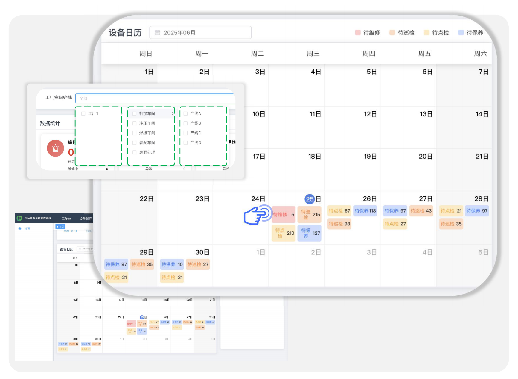Image resolution: width=518 pixels, height=379 pixels.
Task: Switch to the blue 首页 page tab
Action: coord(60,227)
